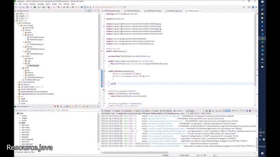
Task: Expand the bureau project
Action: pos(15,14)
